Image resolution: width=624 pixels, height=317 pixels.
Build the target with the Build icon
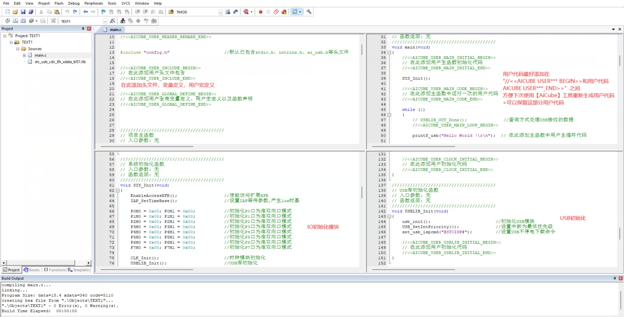coord(15,21)
